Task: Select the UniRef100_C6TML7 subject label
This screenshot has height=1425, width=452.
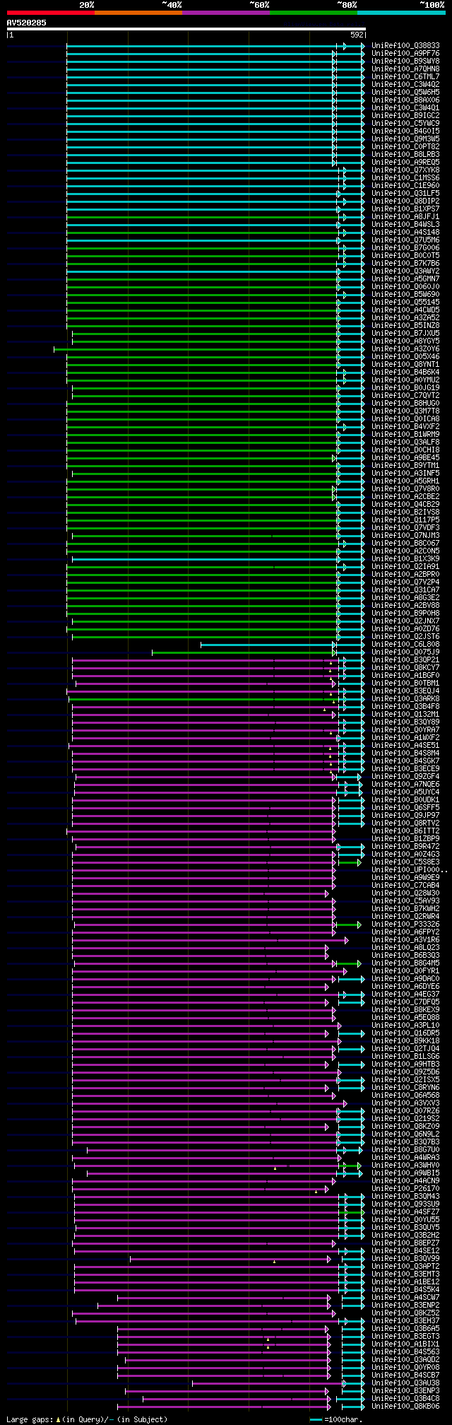Action: [x=406, y=77]
